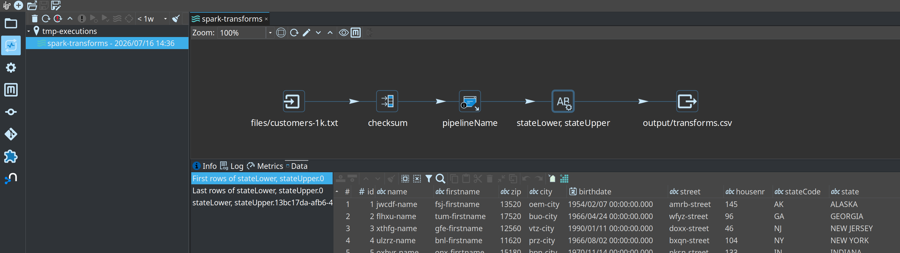Click the filter funnel icon
Viewport: 900px width, 253px height.
point(429,179)
